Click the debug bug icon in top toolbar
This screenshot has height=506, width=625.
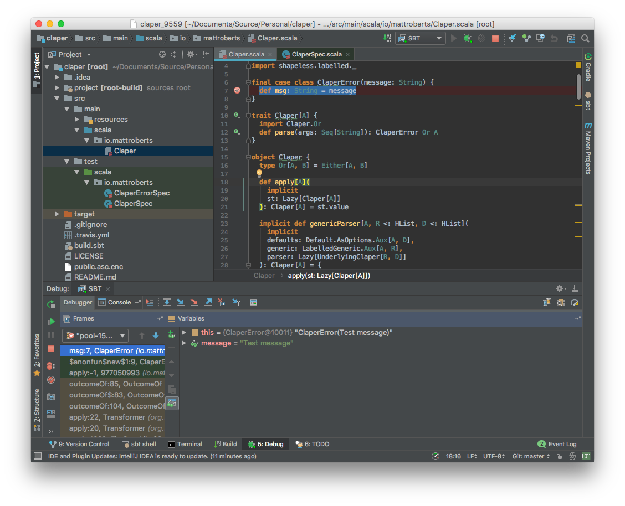[467, 38]
